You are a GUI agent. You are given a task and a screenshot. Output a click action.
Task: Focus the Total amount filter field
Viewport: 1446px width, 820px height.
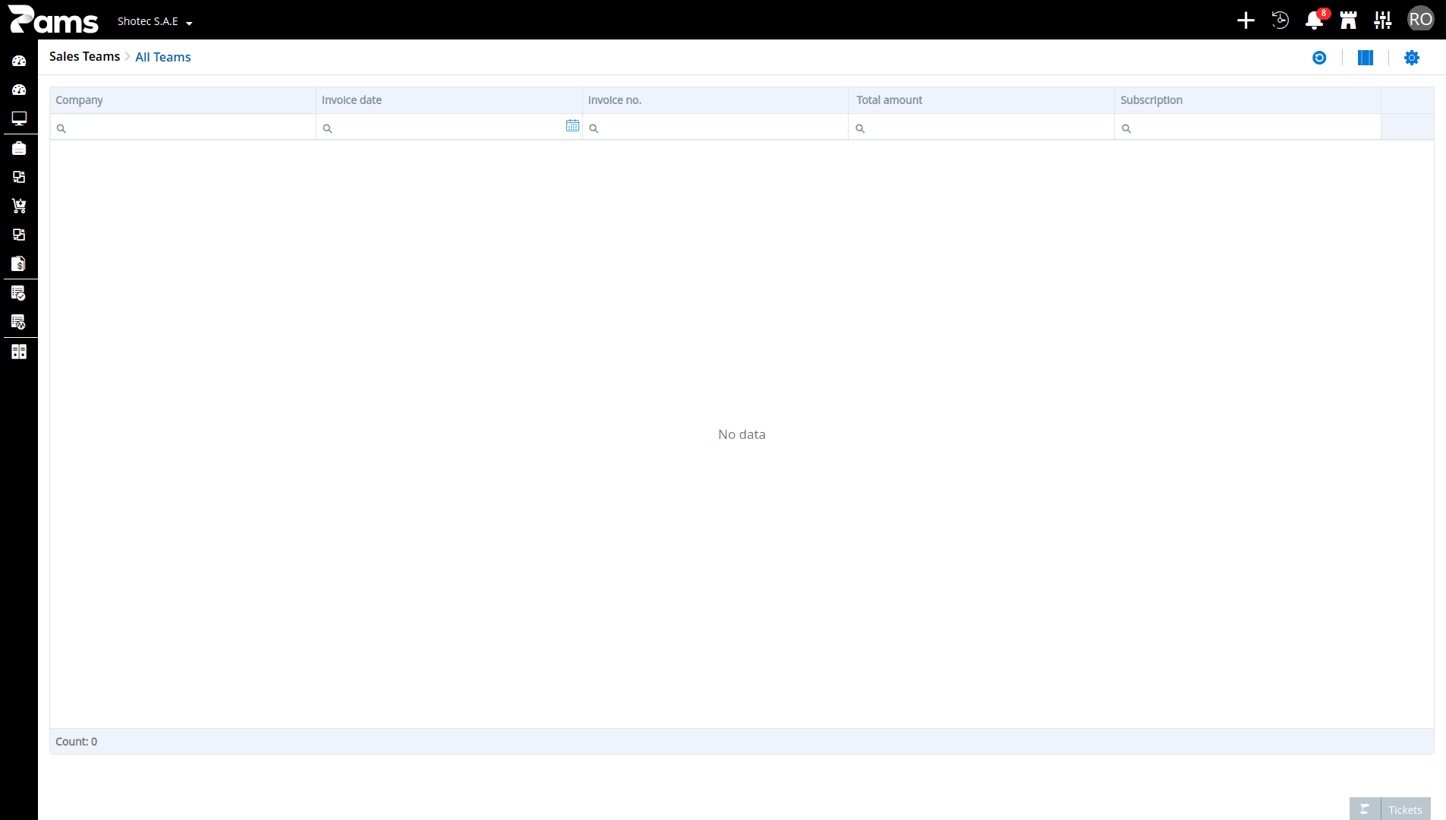click(x=981, y=128)
